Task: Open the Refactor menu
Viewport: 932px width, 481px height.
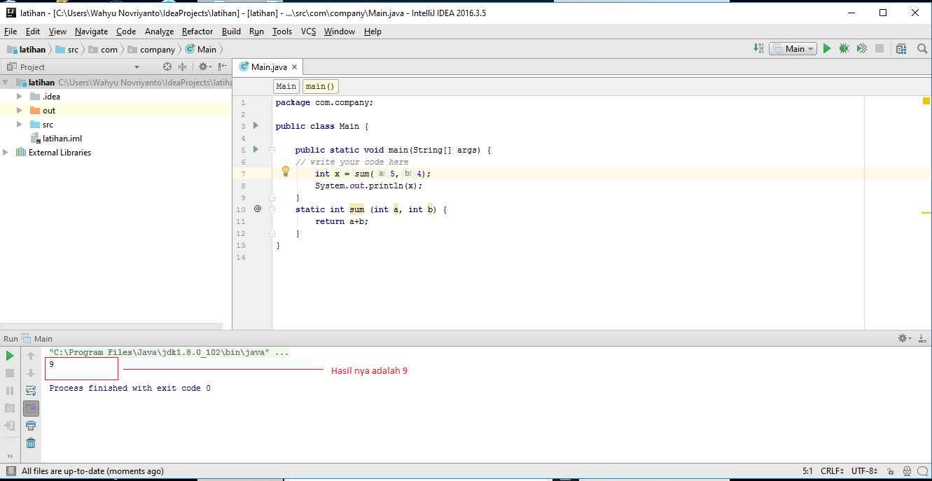Action: pyautogui.click(x=197, y=32)
